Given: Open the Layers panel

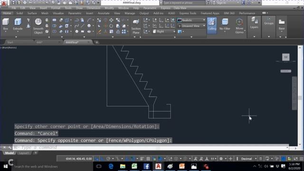Looking at the screenshot, I should [x=254, y=23].
